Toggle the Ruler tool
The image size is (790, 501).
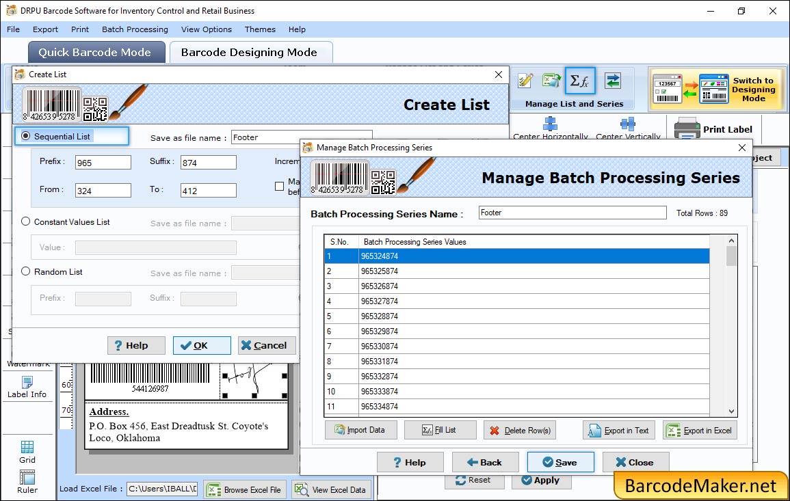pos(27,482)
